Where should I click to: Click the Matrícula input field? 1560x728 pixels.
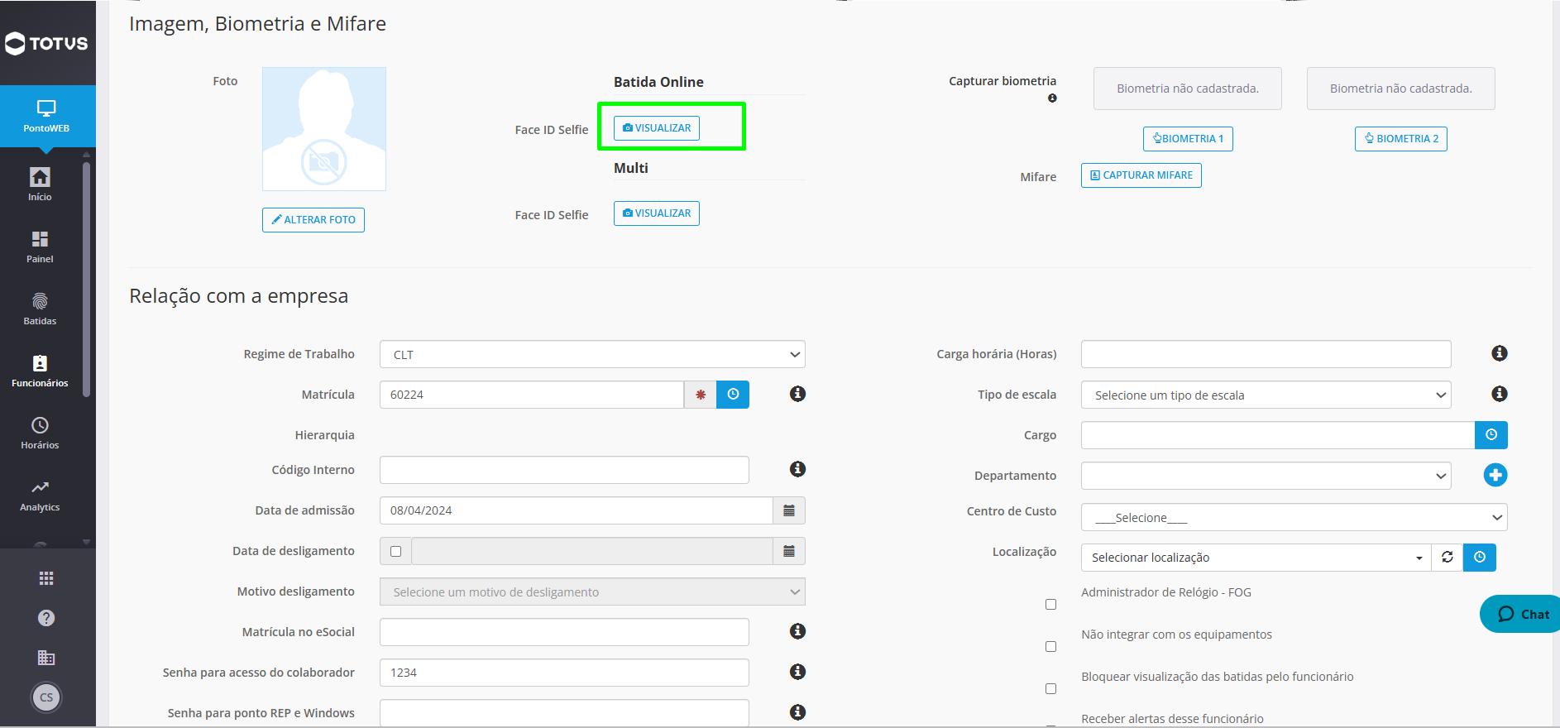[532, 395]
